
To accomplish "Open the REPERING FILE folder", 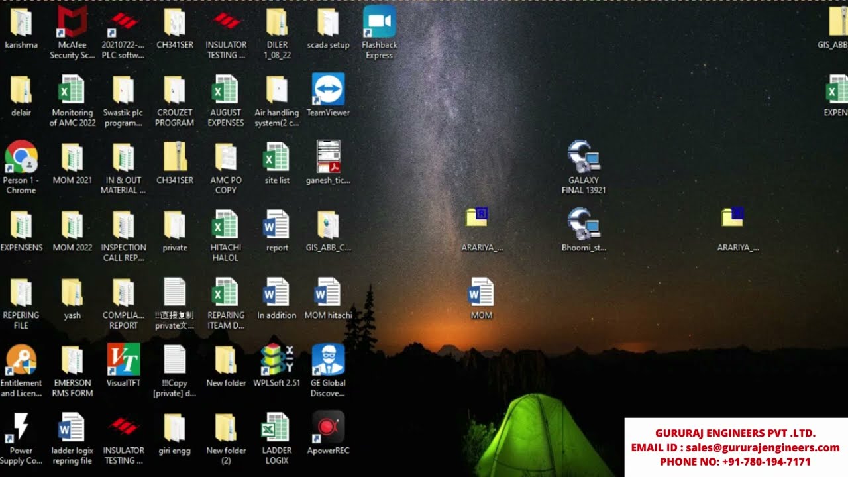I will click(x=21, y=303).
